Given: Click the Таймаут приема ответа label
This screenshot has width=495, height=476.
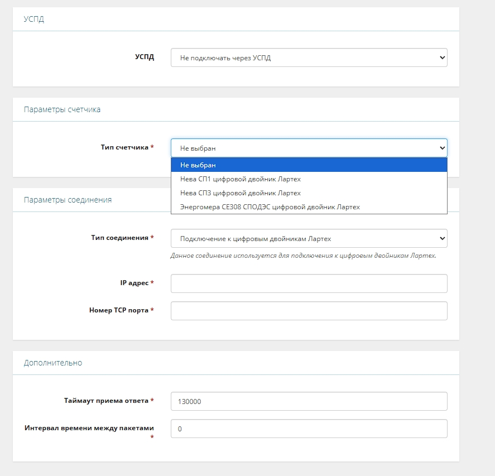Looking at the screenshot, I should click(x=106, y=401).
